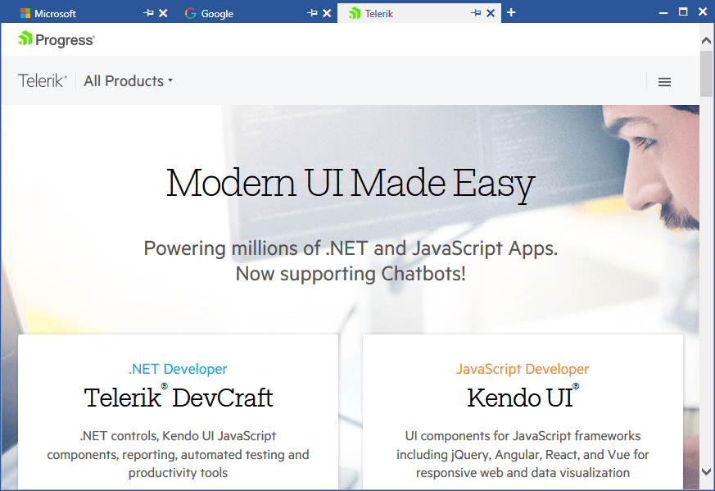Click the Google logo tab icon
This screenshot has height=491, width=715.
(x=190, y=13)
